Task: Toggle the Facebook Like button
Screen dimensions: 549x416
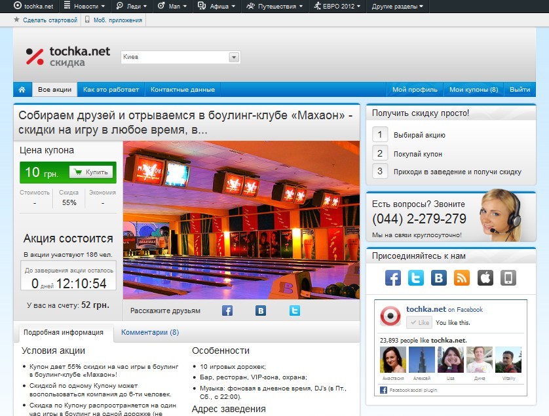Action: click(x=419, y=322)
